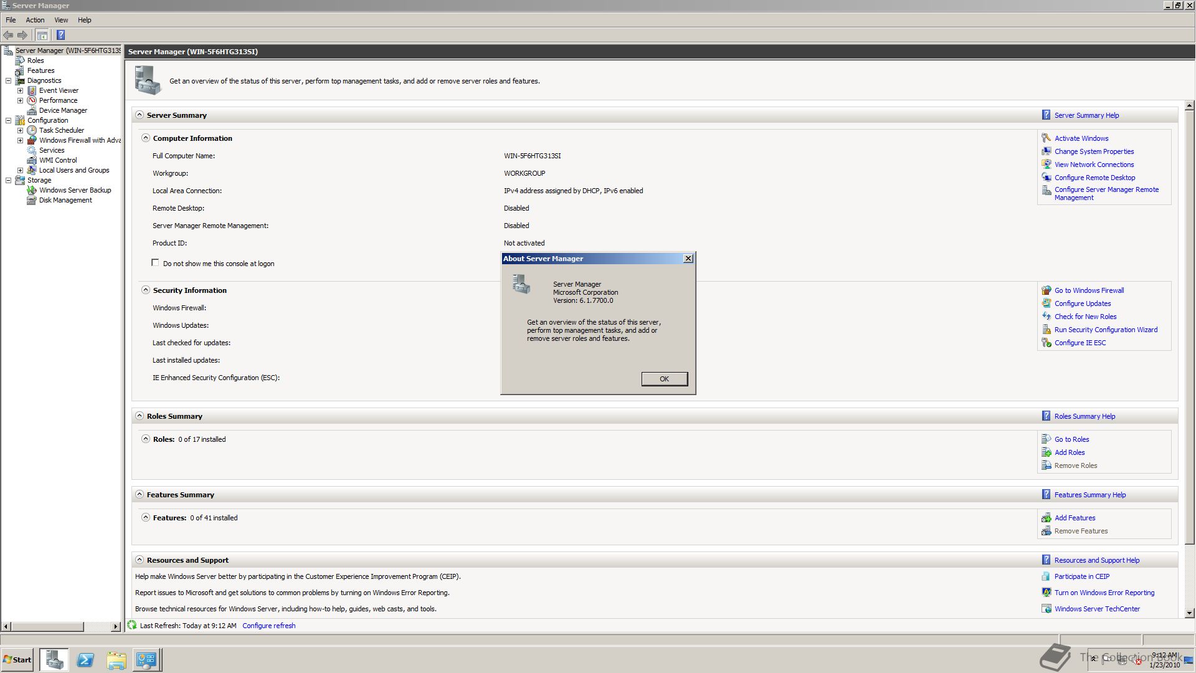Collapse the Storage tree node
The width and height of the screenshot is (1196, 673).
[8, 180]
